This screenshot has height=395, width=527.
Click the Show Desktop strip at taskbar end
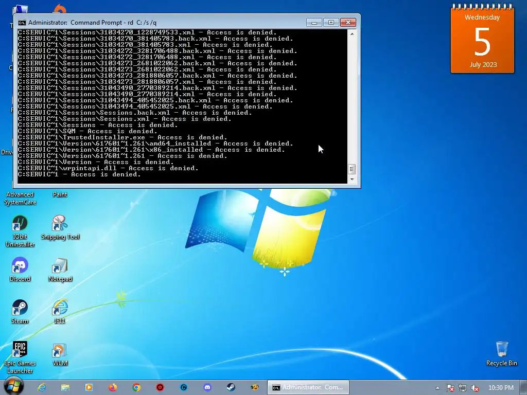click(523, 387)
